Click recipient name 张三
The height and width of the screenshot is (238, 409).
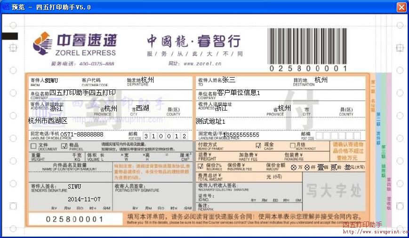pyautogui.click(x=229, y=79)
